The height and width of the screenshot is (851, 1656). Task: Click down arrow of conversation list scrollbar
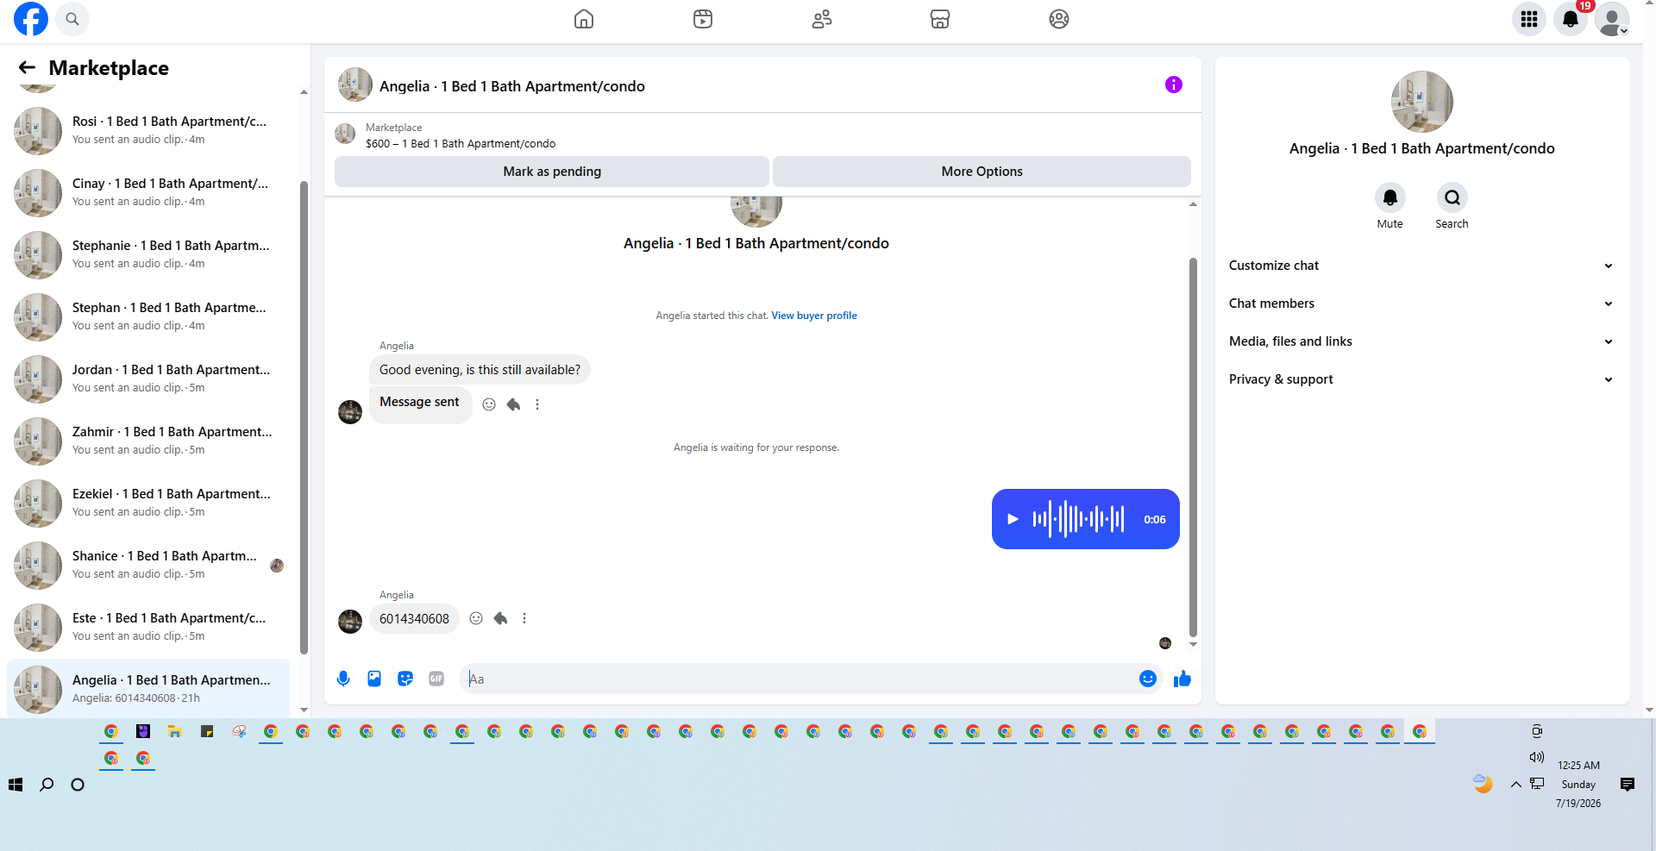(304, 710)
